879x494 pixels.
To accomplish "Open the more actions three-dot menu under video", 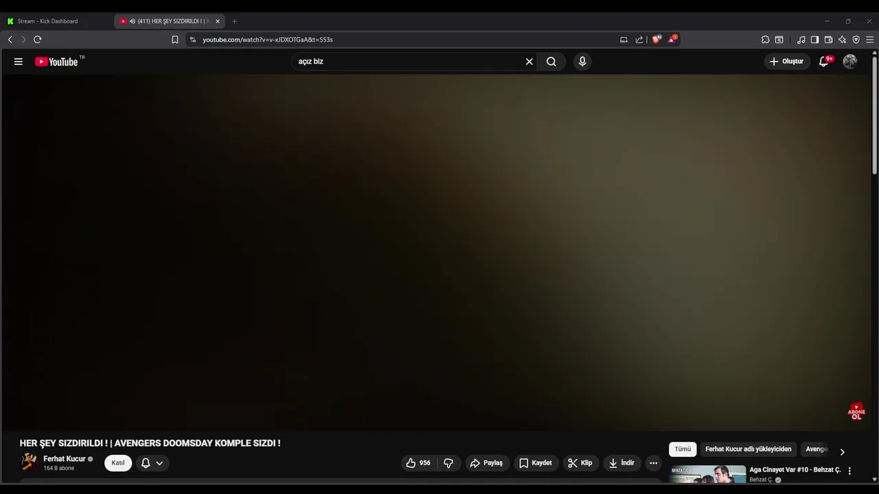I will coord(653,463).
